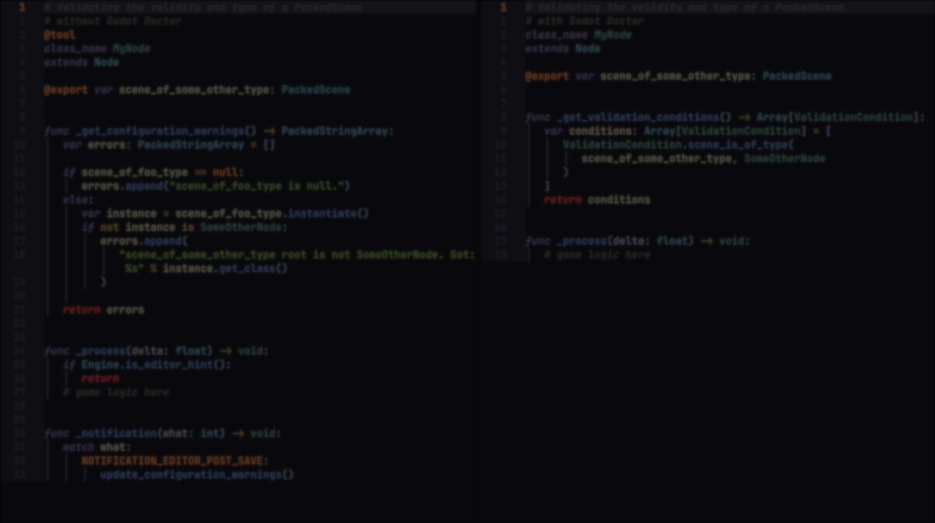Image resolution: width=935 pixels, height=523 pixels.
Task: Click the "match what:" statement
Action: click(97, 447)
